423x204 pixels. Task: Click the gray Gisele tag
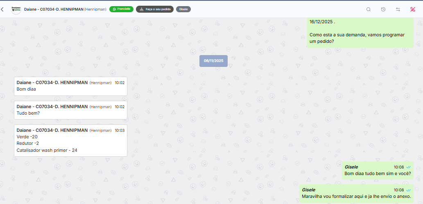click(x=183, y=9)
